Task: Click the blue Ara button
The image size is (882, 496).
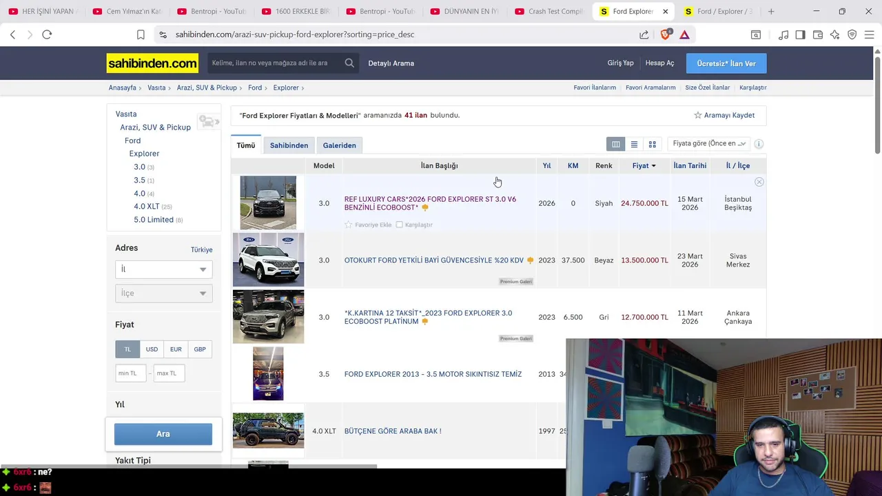Action: pos(163,434)
